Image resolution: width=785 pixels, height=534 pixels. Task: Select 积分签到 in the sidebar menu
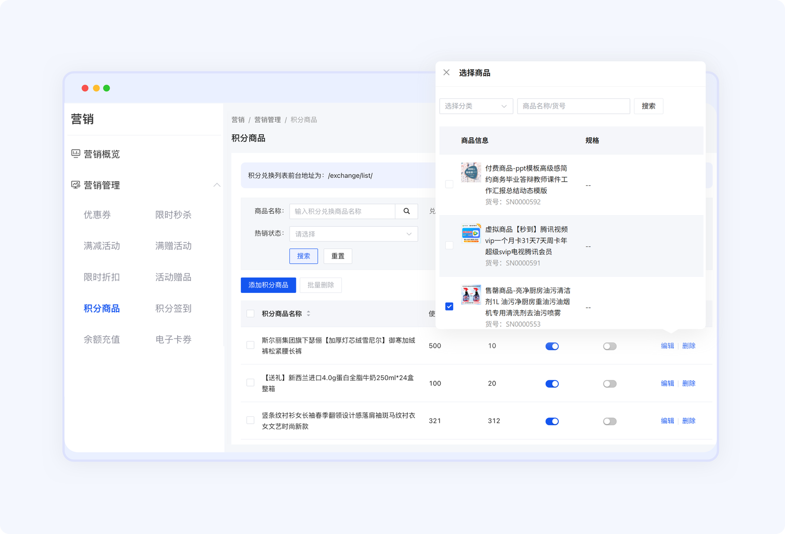point(173,308)
